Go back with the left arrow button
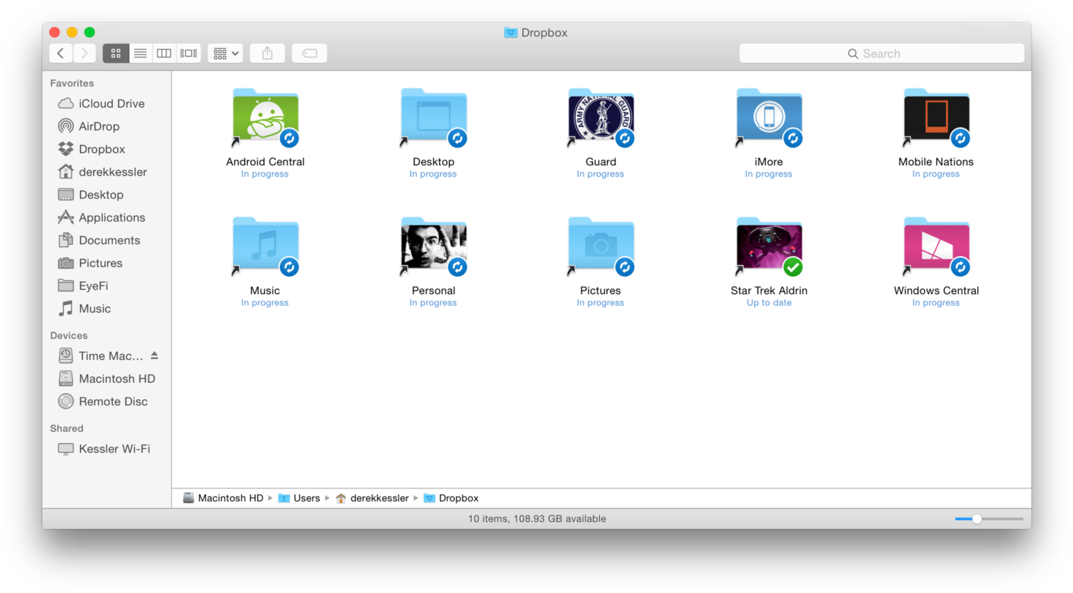The height and width of the screenshot is (593, 1073). (x=60, y=53)
